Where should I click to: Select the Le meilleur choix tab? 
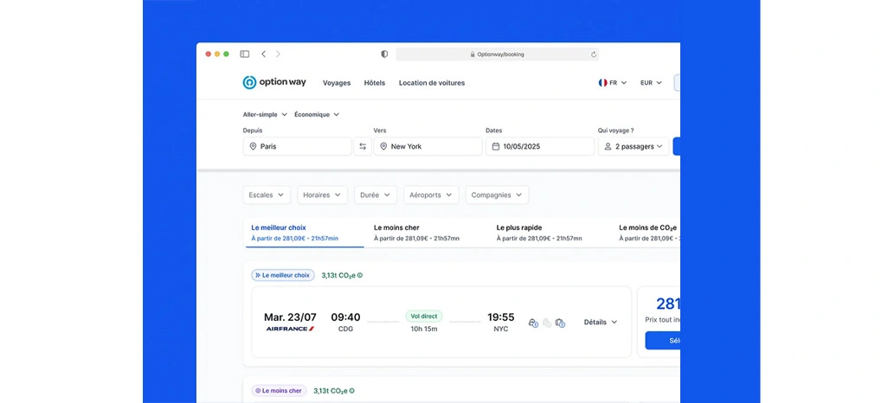point(304,233)
